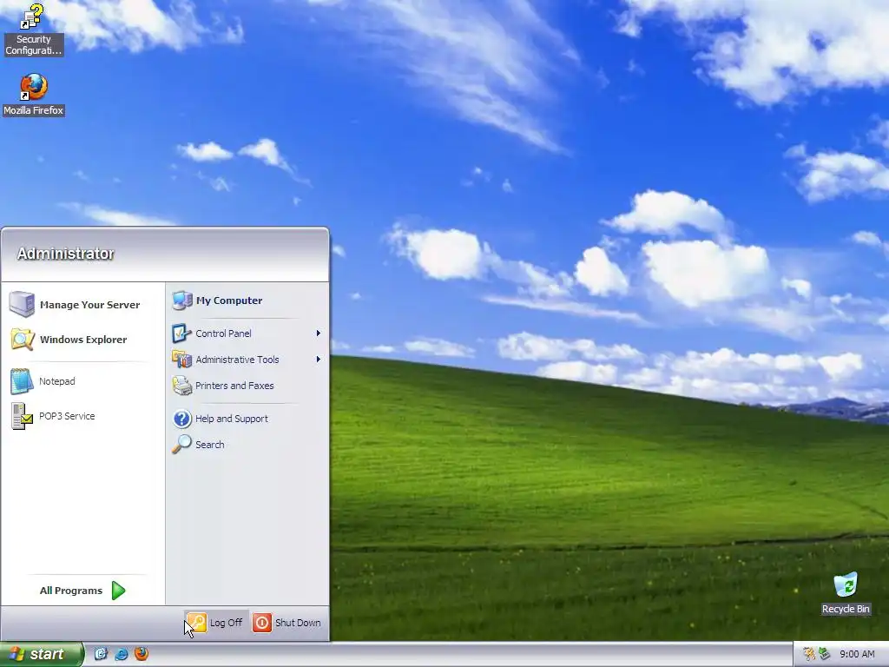Launch Mozilla Firefox from the desktop icon

[34, 94]
